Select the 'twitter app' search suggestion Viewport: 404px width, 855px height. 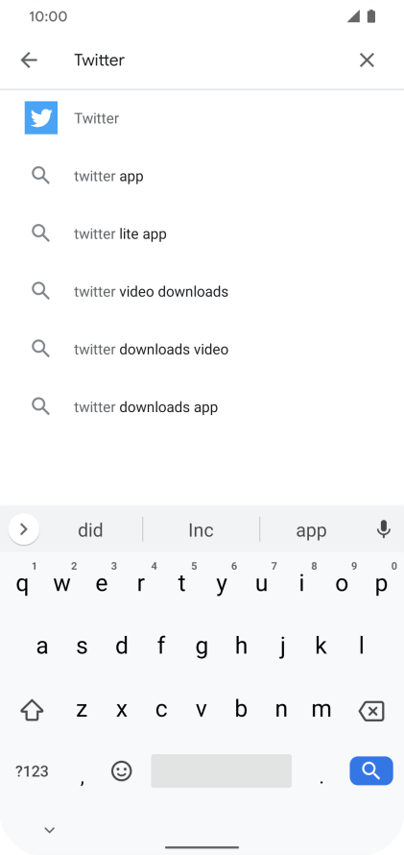coord(202,176)
